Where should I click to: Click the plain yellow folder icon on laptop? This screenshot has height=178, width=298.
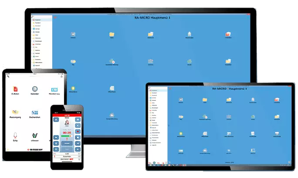pos(205,99)
